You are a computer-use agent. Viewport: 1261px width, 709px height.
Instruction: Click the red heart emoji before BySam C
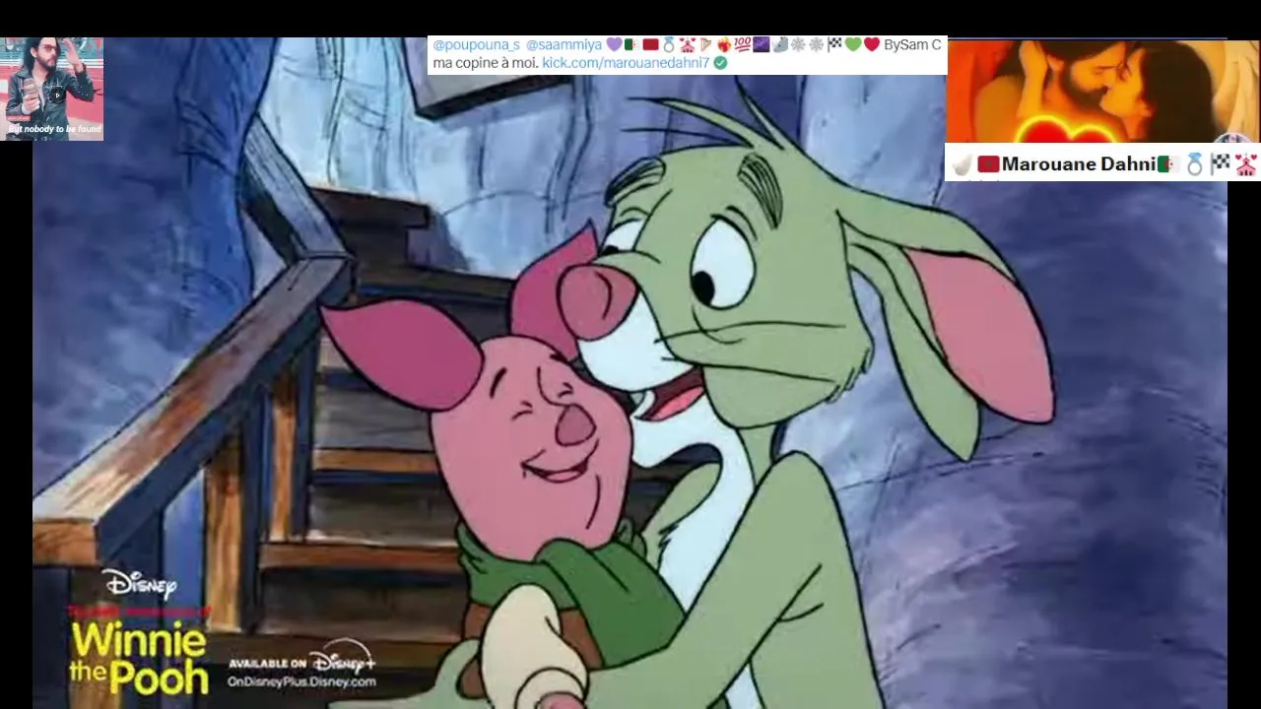click(872, 45)
